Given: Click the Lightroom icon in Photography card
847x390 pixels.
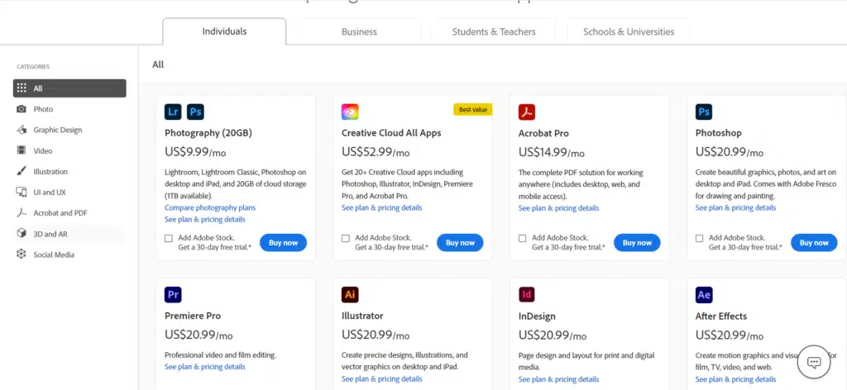Looking at the screenshot, I should (174, 112).
